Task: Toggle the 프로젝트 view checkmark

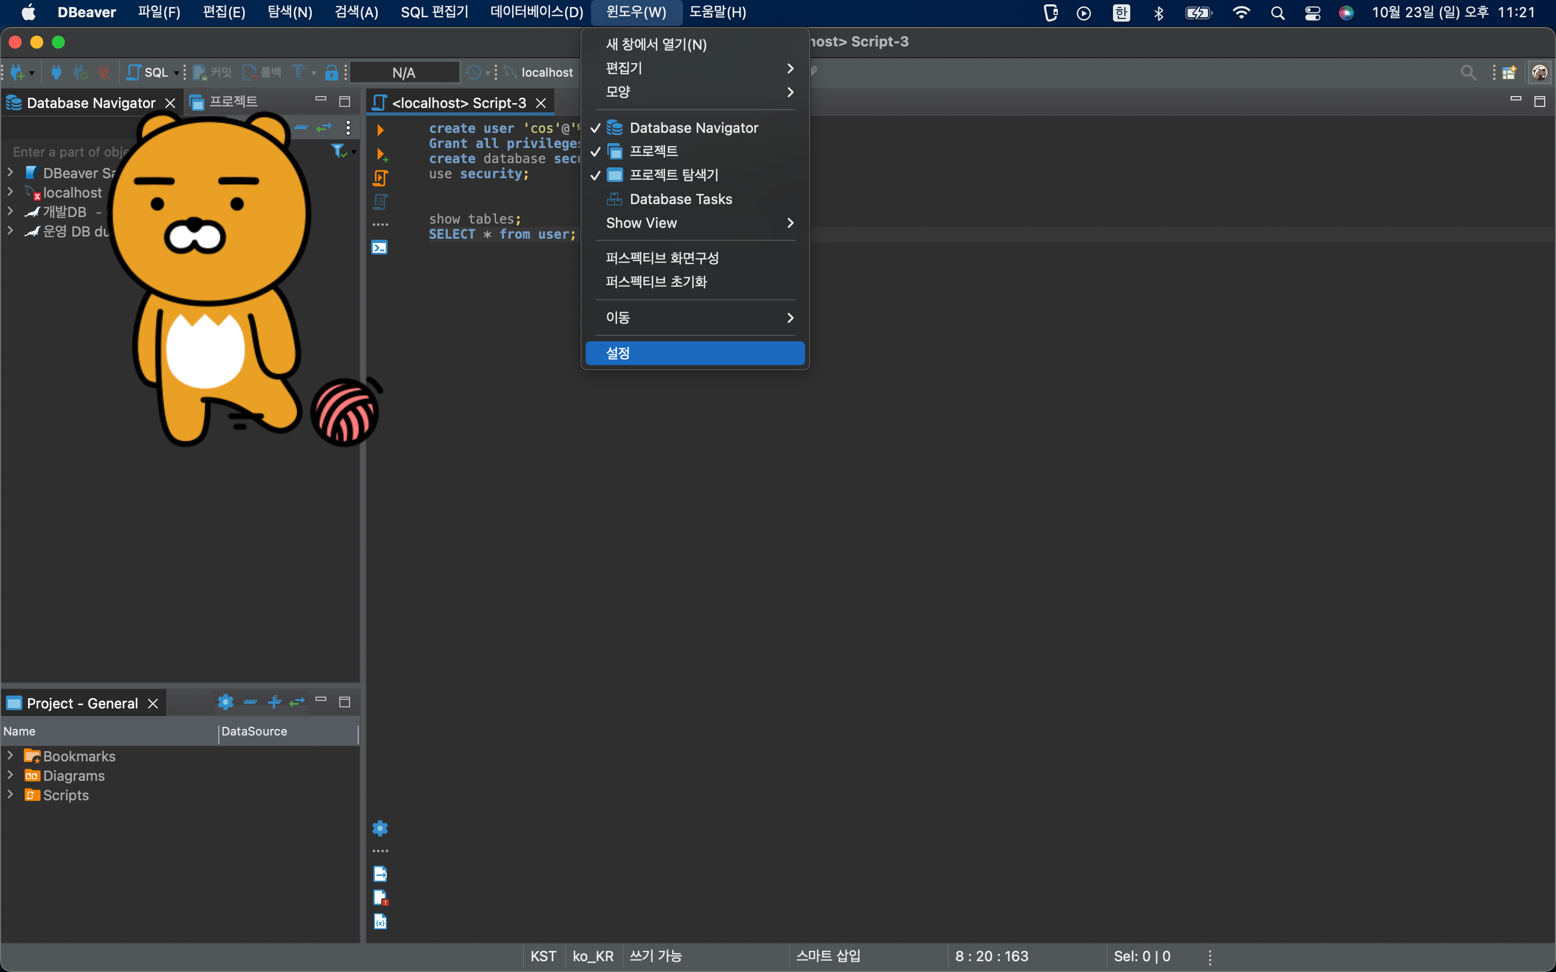Action: [x=653, y=152]
